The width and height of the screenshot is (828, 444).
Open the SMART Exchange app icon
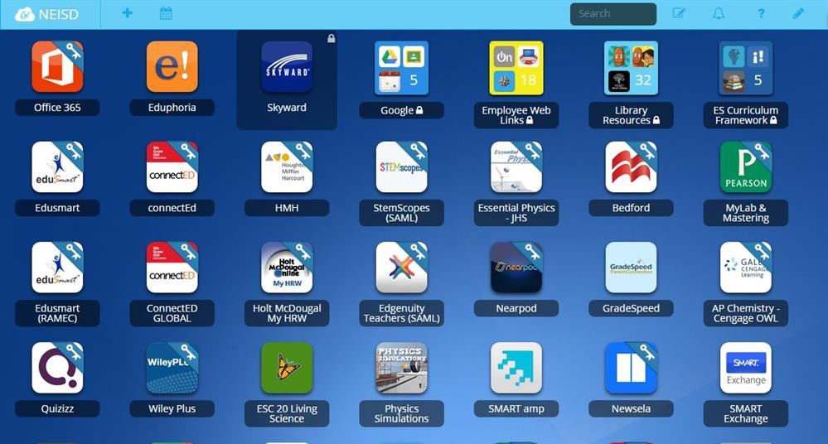746,368
